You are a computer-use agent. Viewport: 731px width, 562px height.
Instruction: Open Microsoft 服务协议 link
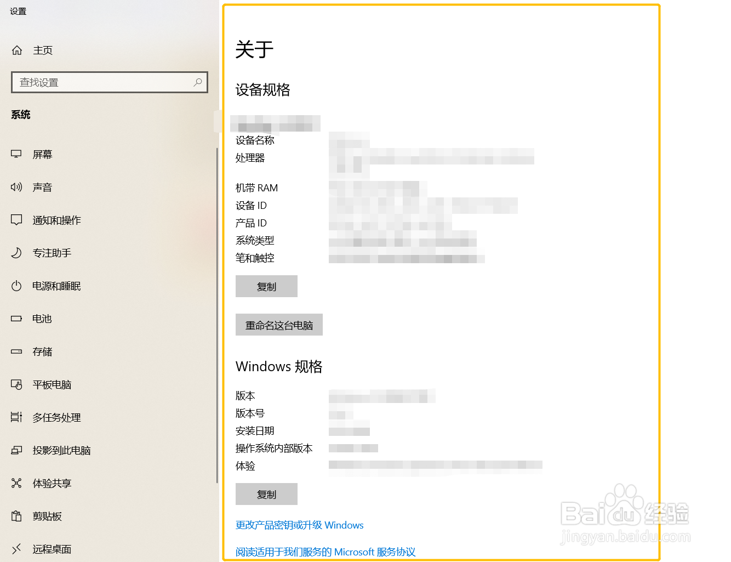tap(325, 552)
